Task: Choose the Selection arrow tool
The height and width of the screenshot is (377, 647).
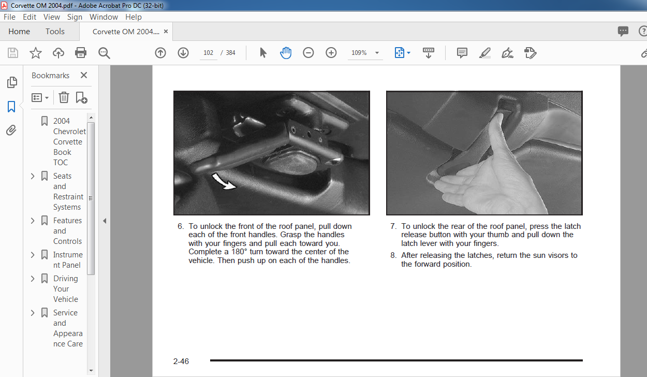Action: [263, 53]
